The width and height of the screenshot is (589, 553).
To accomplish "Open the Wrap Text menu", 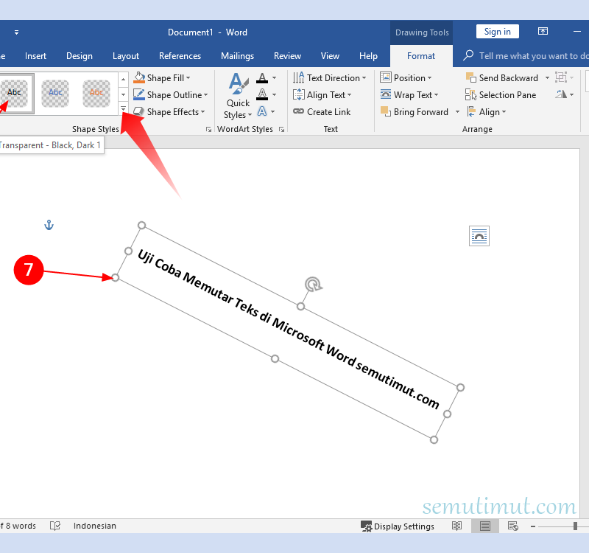I will 409,95.
